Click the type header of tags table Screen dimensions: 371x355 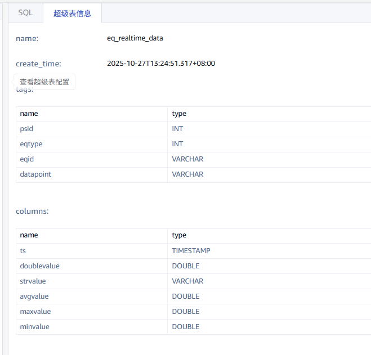coord(179,114)
